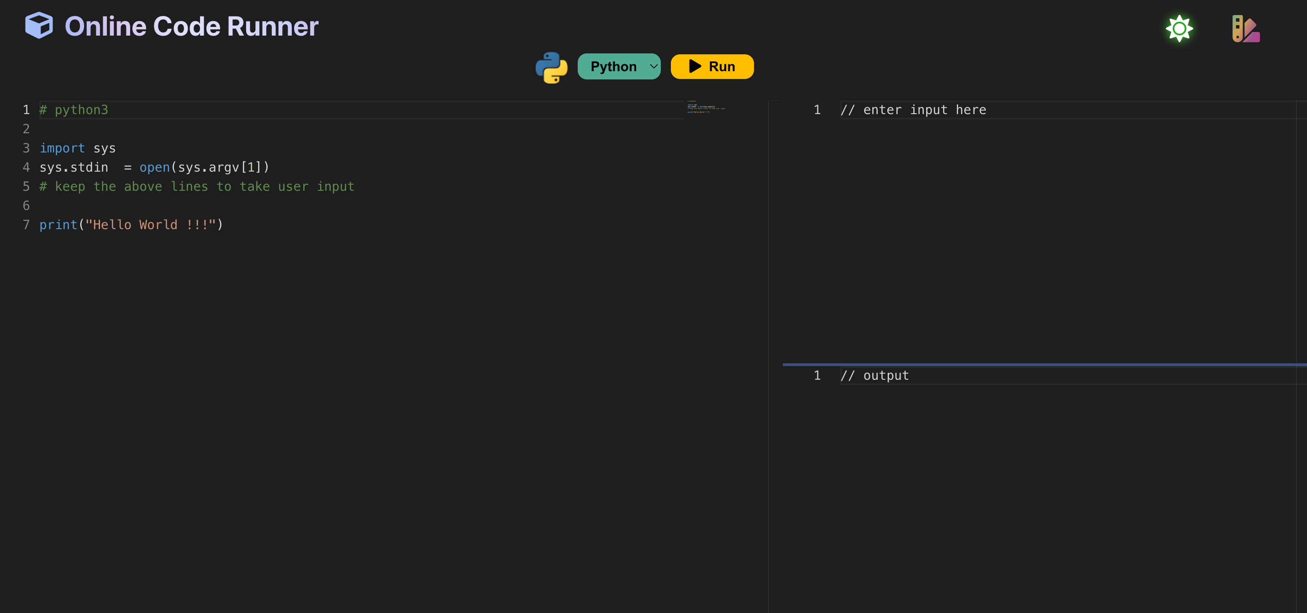Click line number 4 in editor gutter
The image size is (1307, 613).
26,168
